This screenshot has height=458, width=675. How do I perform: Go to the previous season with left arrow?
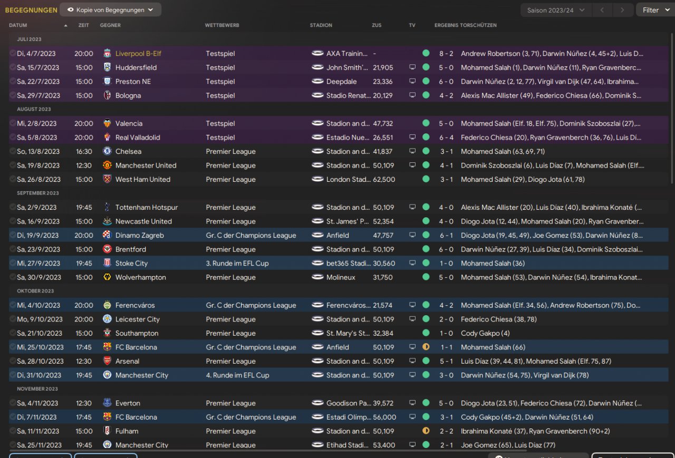[x=602, y=10]
